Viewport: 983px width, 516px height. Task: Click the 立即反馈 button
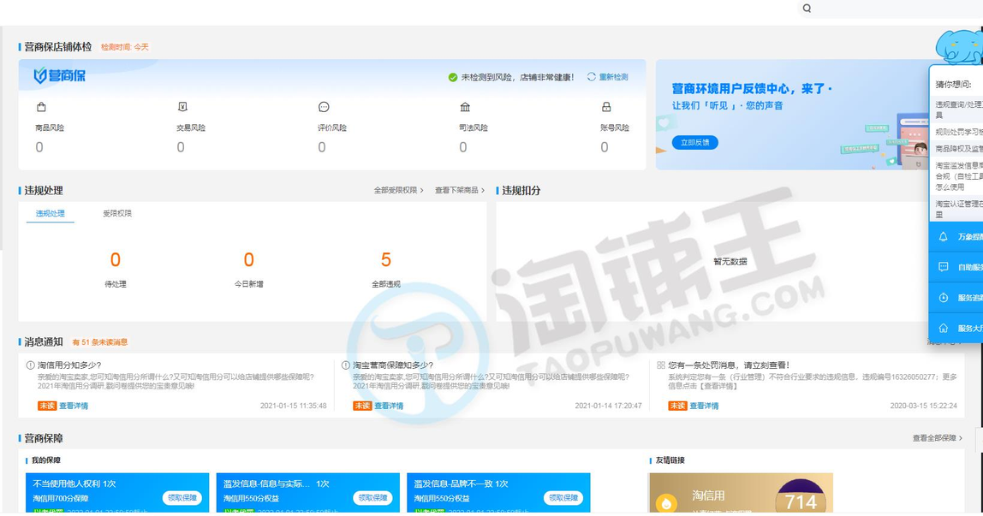695,143
